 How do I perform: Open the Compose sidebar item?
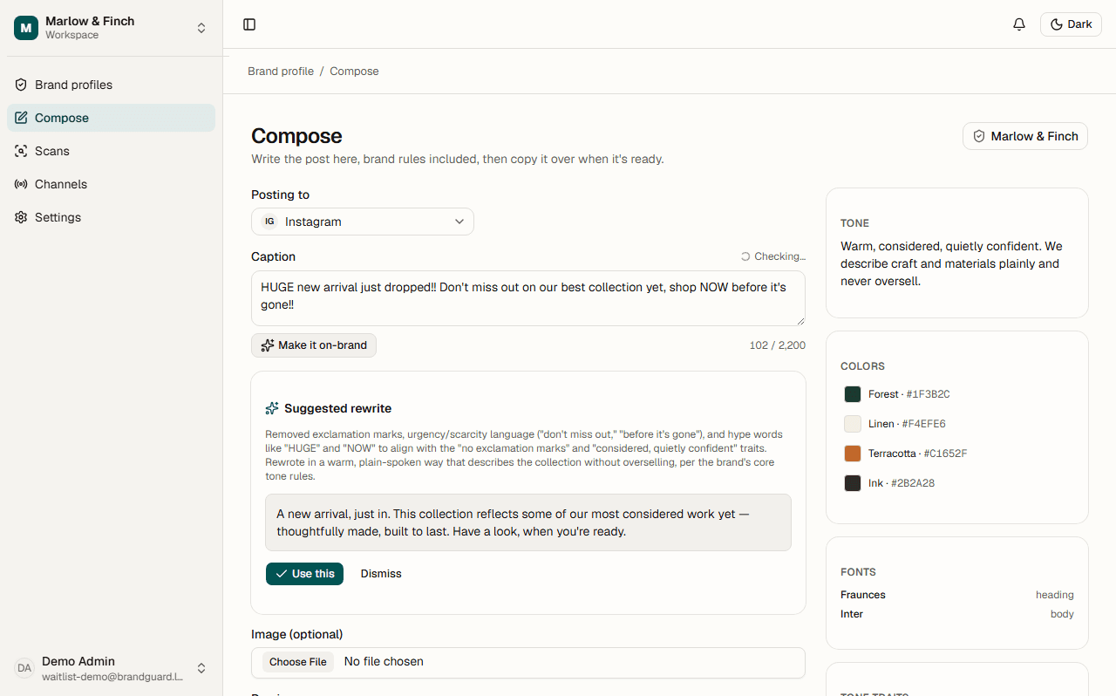click(x=111, y=118)
